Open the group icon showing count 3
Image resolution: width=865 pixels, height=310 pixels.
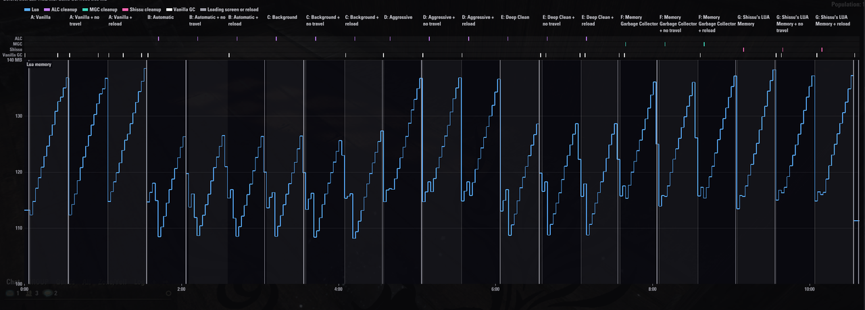(x=29, y=293)
